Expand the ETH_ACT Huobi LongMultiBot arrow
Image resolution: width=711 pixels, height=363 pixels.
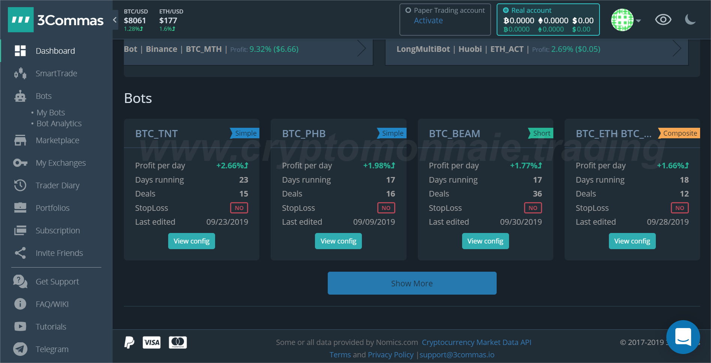(x=676, y=48)
